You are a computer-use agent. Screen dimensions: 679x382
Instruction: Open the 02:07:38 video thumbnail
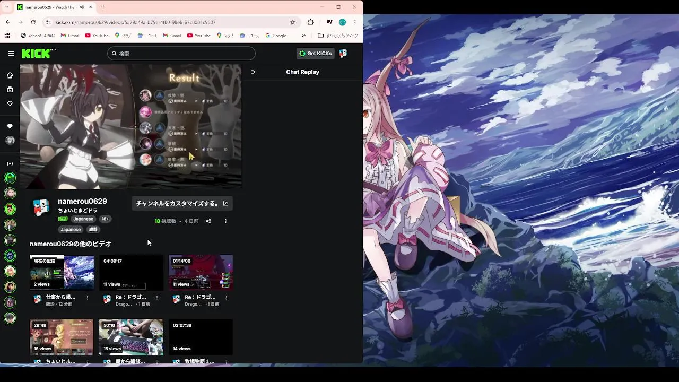[x=201, y=337]
